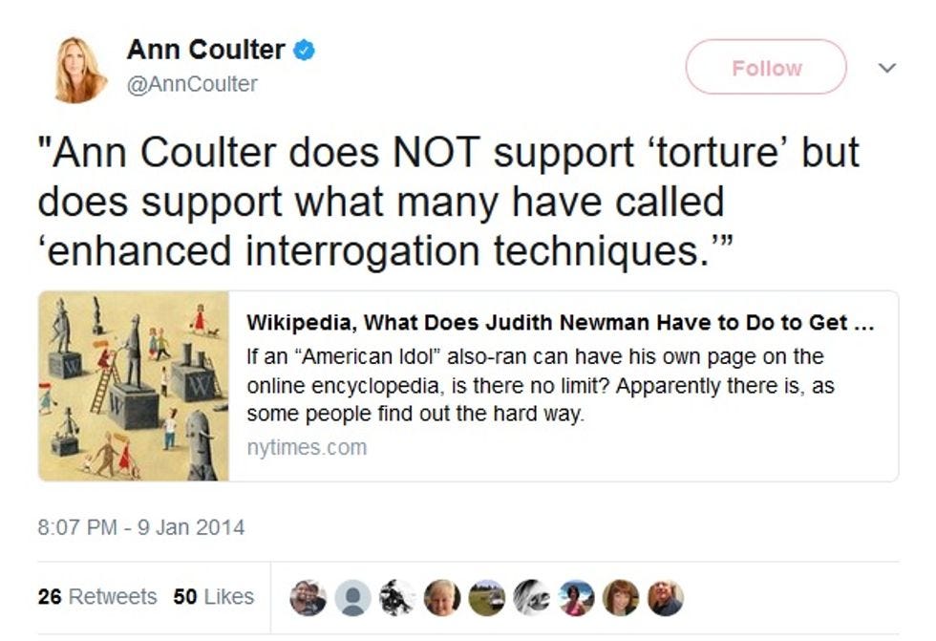Click the eighth avatar with auburn hair

(x=621, y=597)
